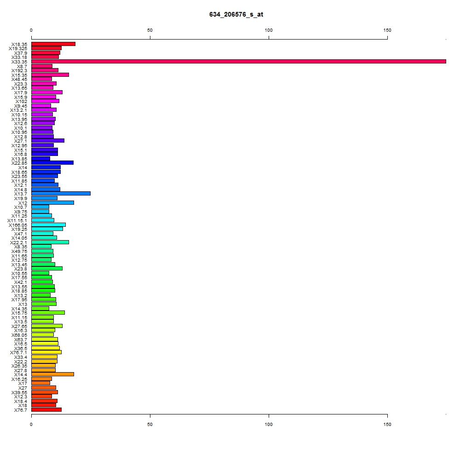The height and width of the screenshot is (460, 460).
Task: Click the red-orange bar for X18.4
Action: pos(44,401)
